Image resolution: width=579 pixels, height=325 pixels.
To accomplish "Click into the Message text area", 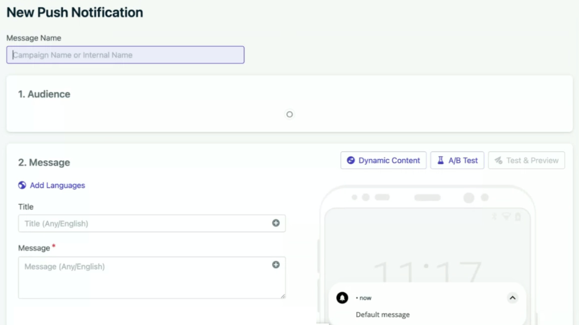I will click(x=152, y=278).
